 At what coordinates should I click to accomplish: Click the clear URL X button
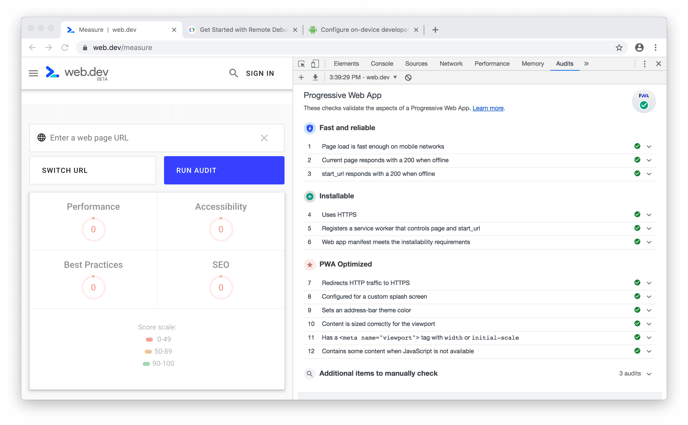pos(264,138)
